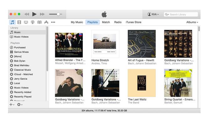This screenshot has width=207, height=122.
Task: Play the current track
Action: (x=34, y=14)
